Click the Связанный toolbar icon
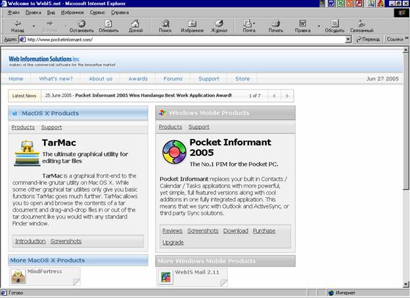410x298 pixels. [x=361, y=26]
